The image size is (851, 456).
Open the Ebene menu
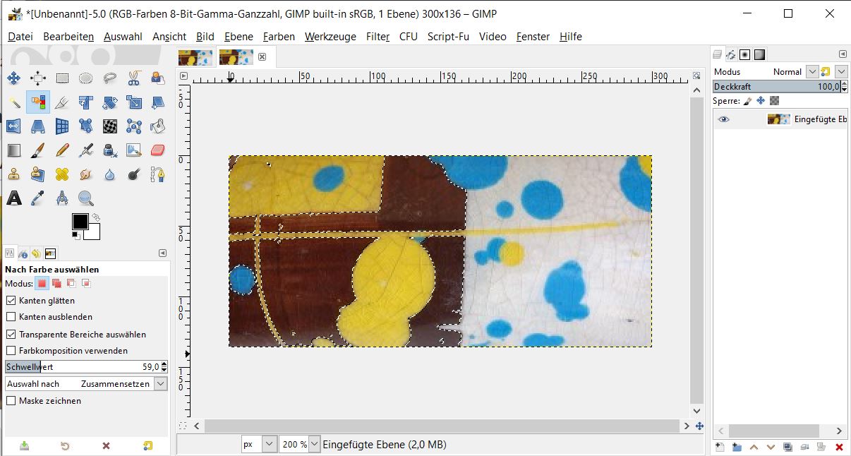[x=239, y=37]
